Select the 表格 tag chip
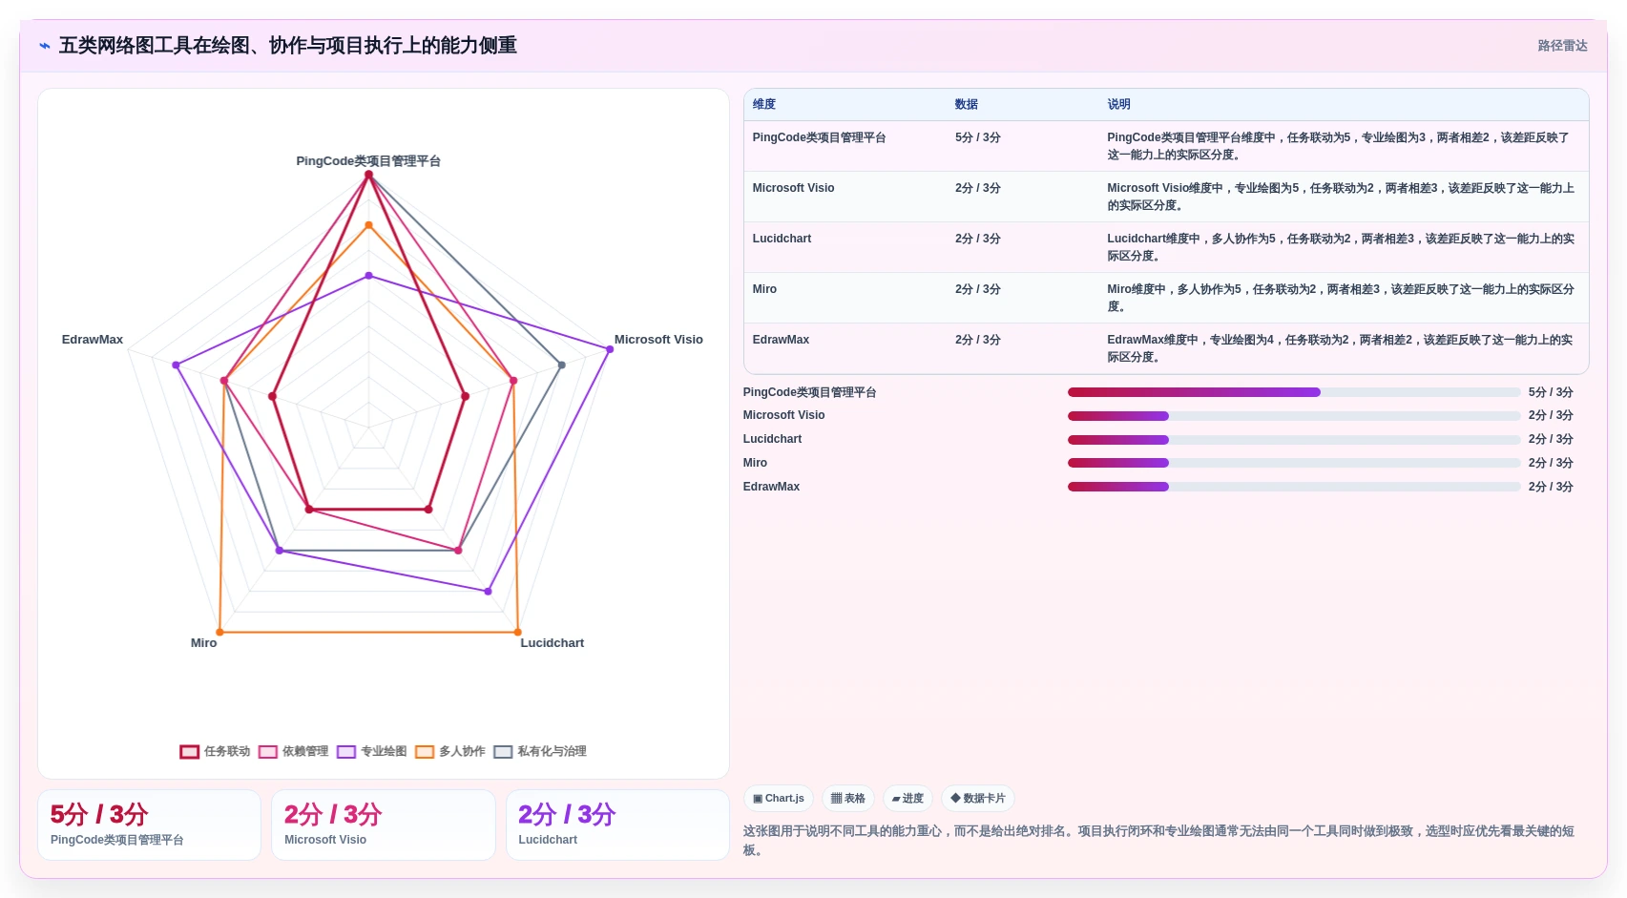 848,799
